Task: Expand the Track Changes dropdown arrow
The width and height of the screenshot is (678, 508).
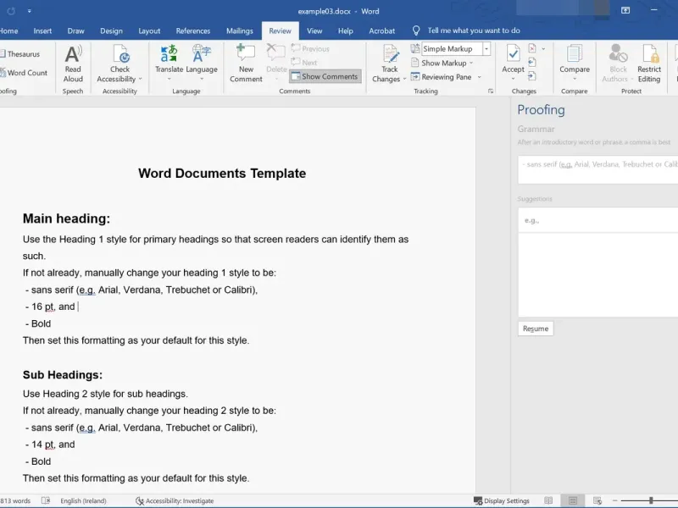Action: coord(404,79)
